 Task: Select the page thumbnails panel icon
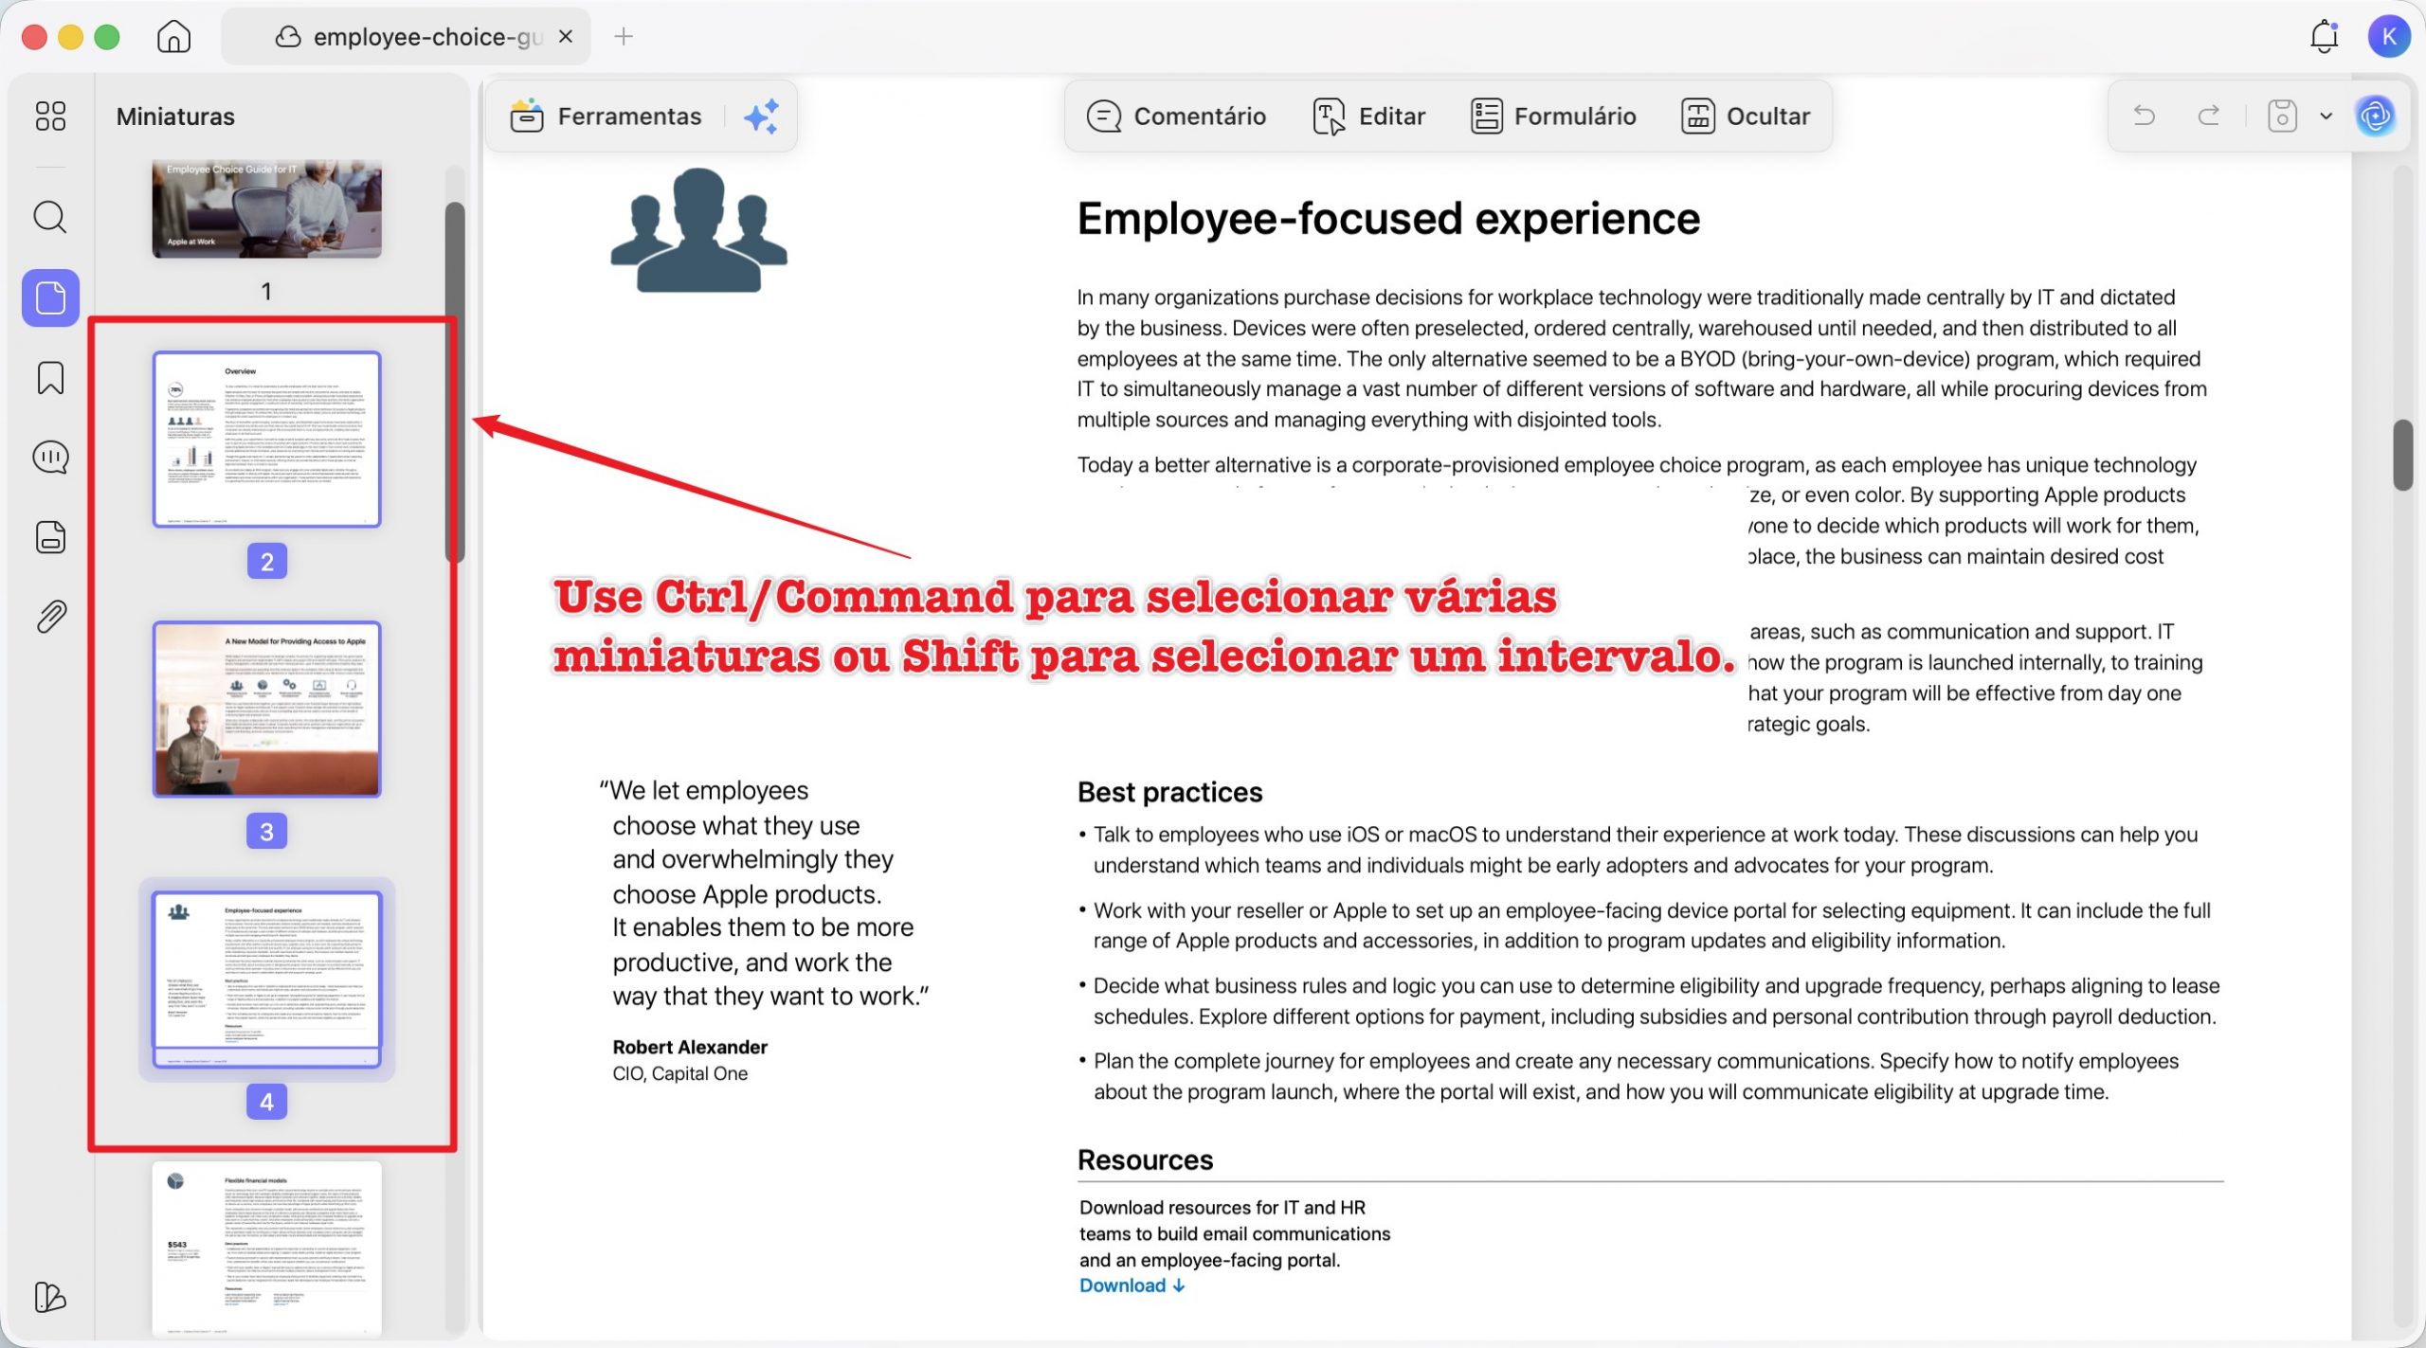tap(50, 297)
